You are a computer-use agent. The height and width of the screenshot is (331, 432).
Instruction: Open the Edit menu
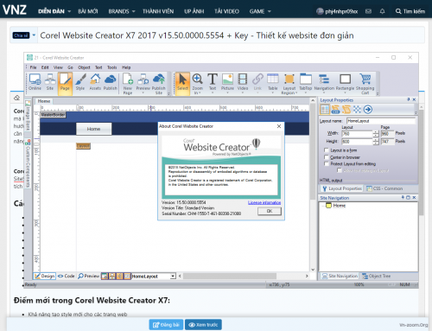click(45, 67)
